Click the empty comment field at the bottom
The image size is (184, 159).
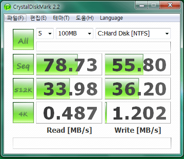pos(92,143)
